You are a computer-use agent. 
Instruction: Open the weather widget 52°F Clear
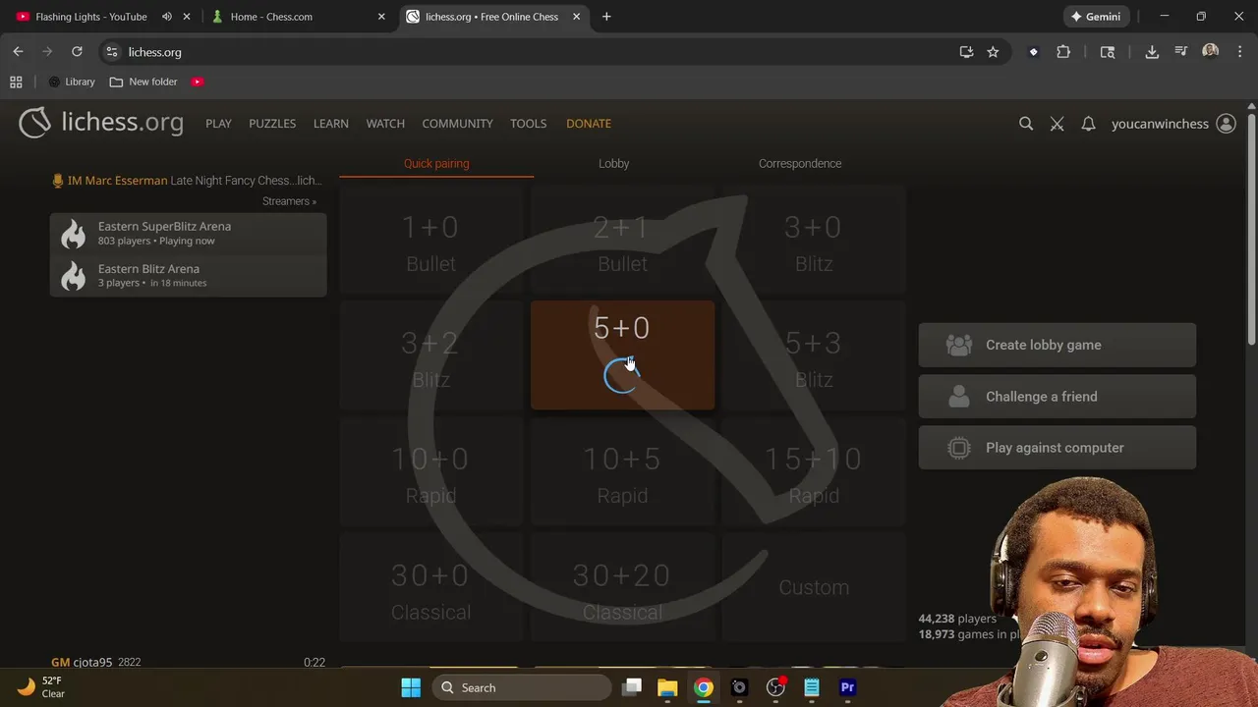tap(41, 687)
